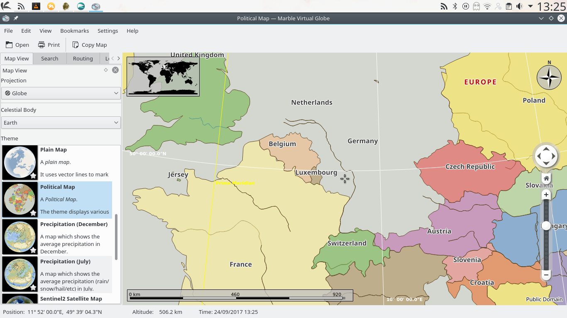567x318 pixels.
Task: Toggle favorite star on Precipitation (December) theme
Action: tap(33, 250)
